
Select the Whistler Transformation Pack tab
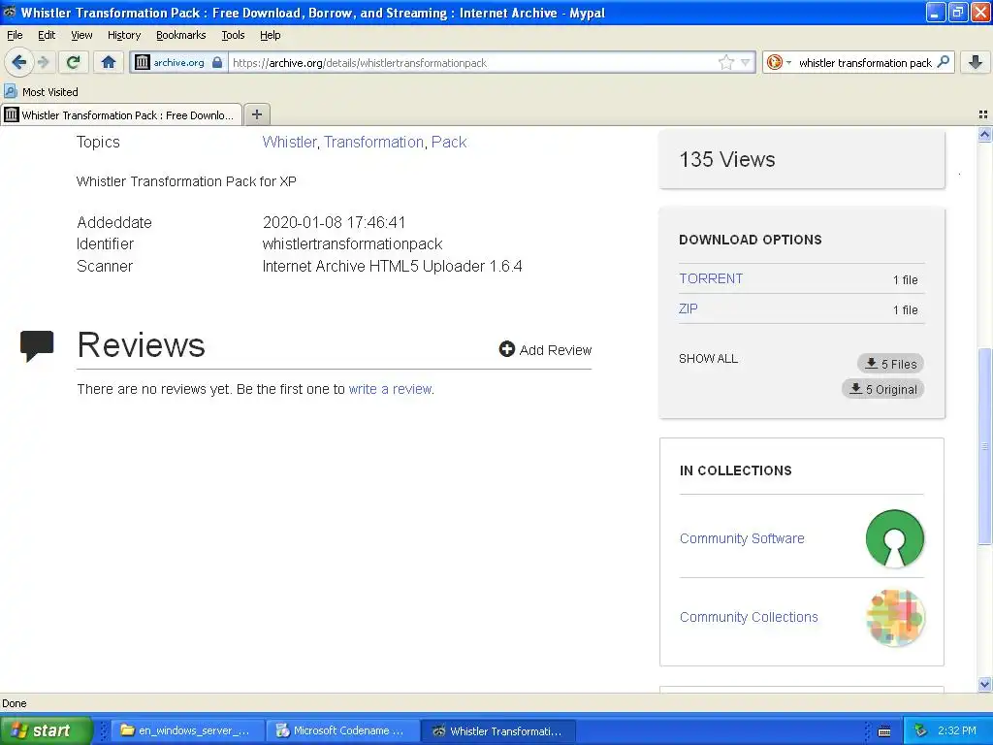[121, 114]
